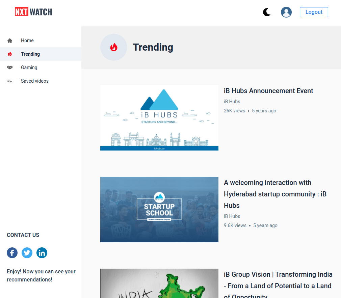The width and height of the screenshot is (341, 298).
Task: Open the Hyderabad startup community video title
Action: (275, 194)
